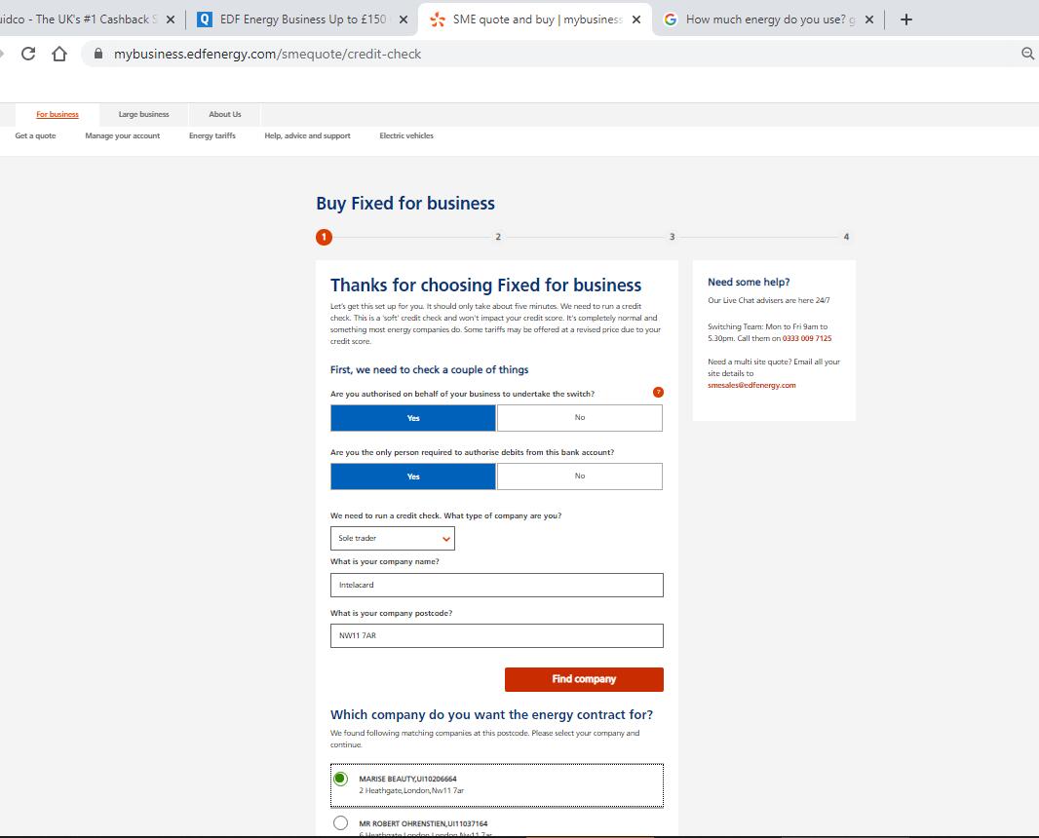Click the Need some help heading
Viewport: 1039px width, 838px height.
[749, 283]
